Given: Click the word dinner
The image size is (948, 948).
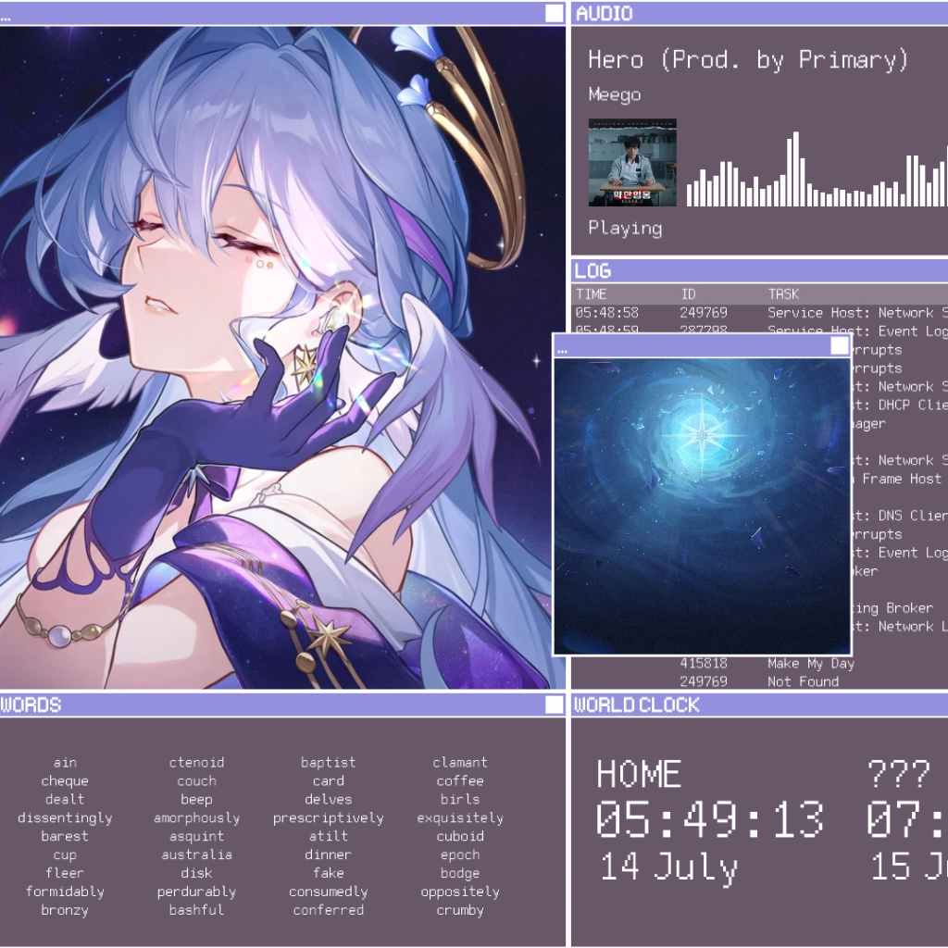Looking at the screenshot, I should point(329,855).
